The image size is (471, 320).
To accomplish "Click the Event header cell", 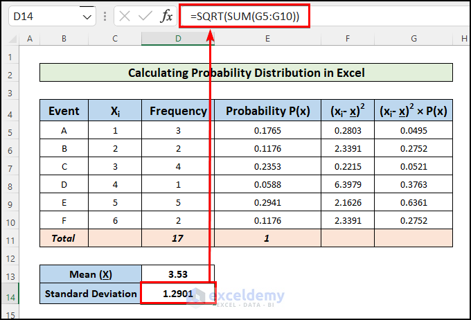I will point(64,111).
